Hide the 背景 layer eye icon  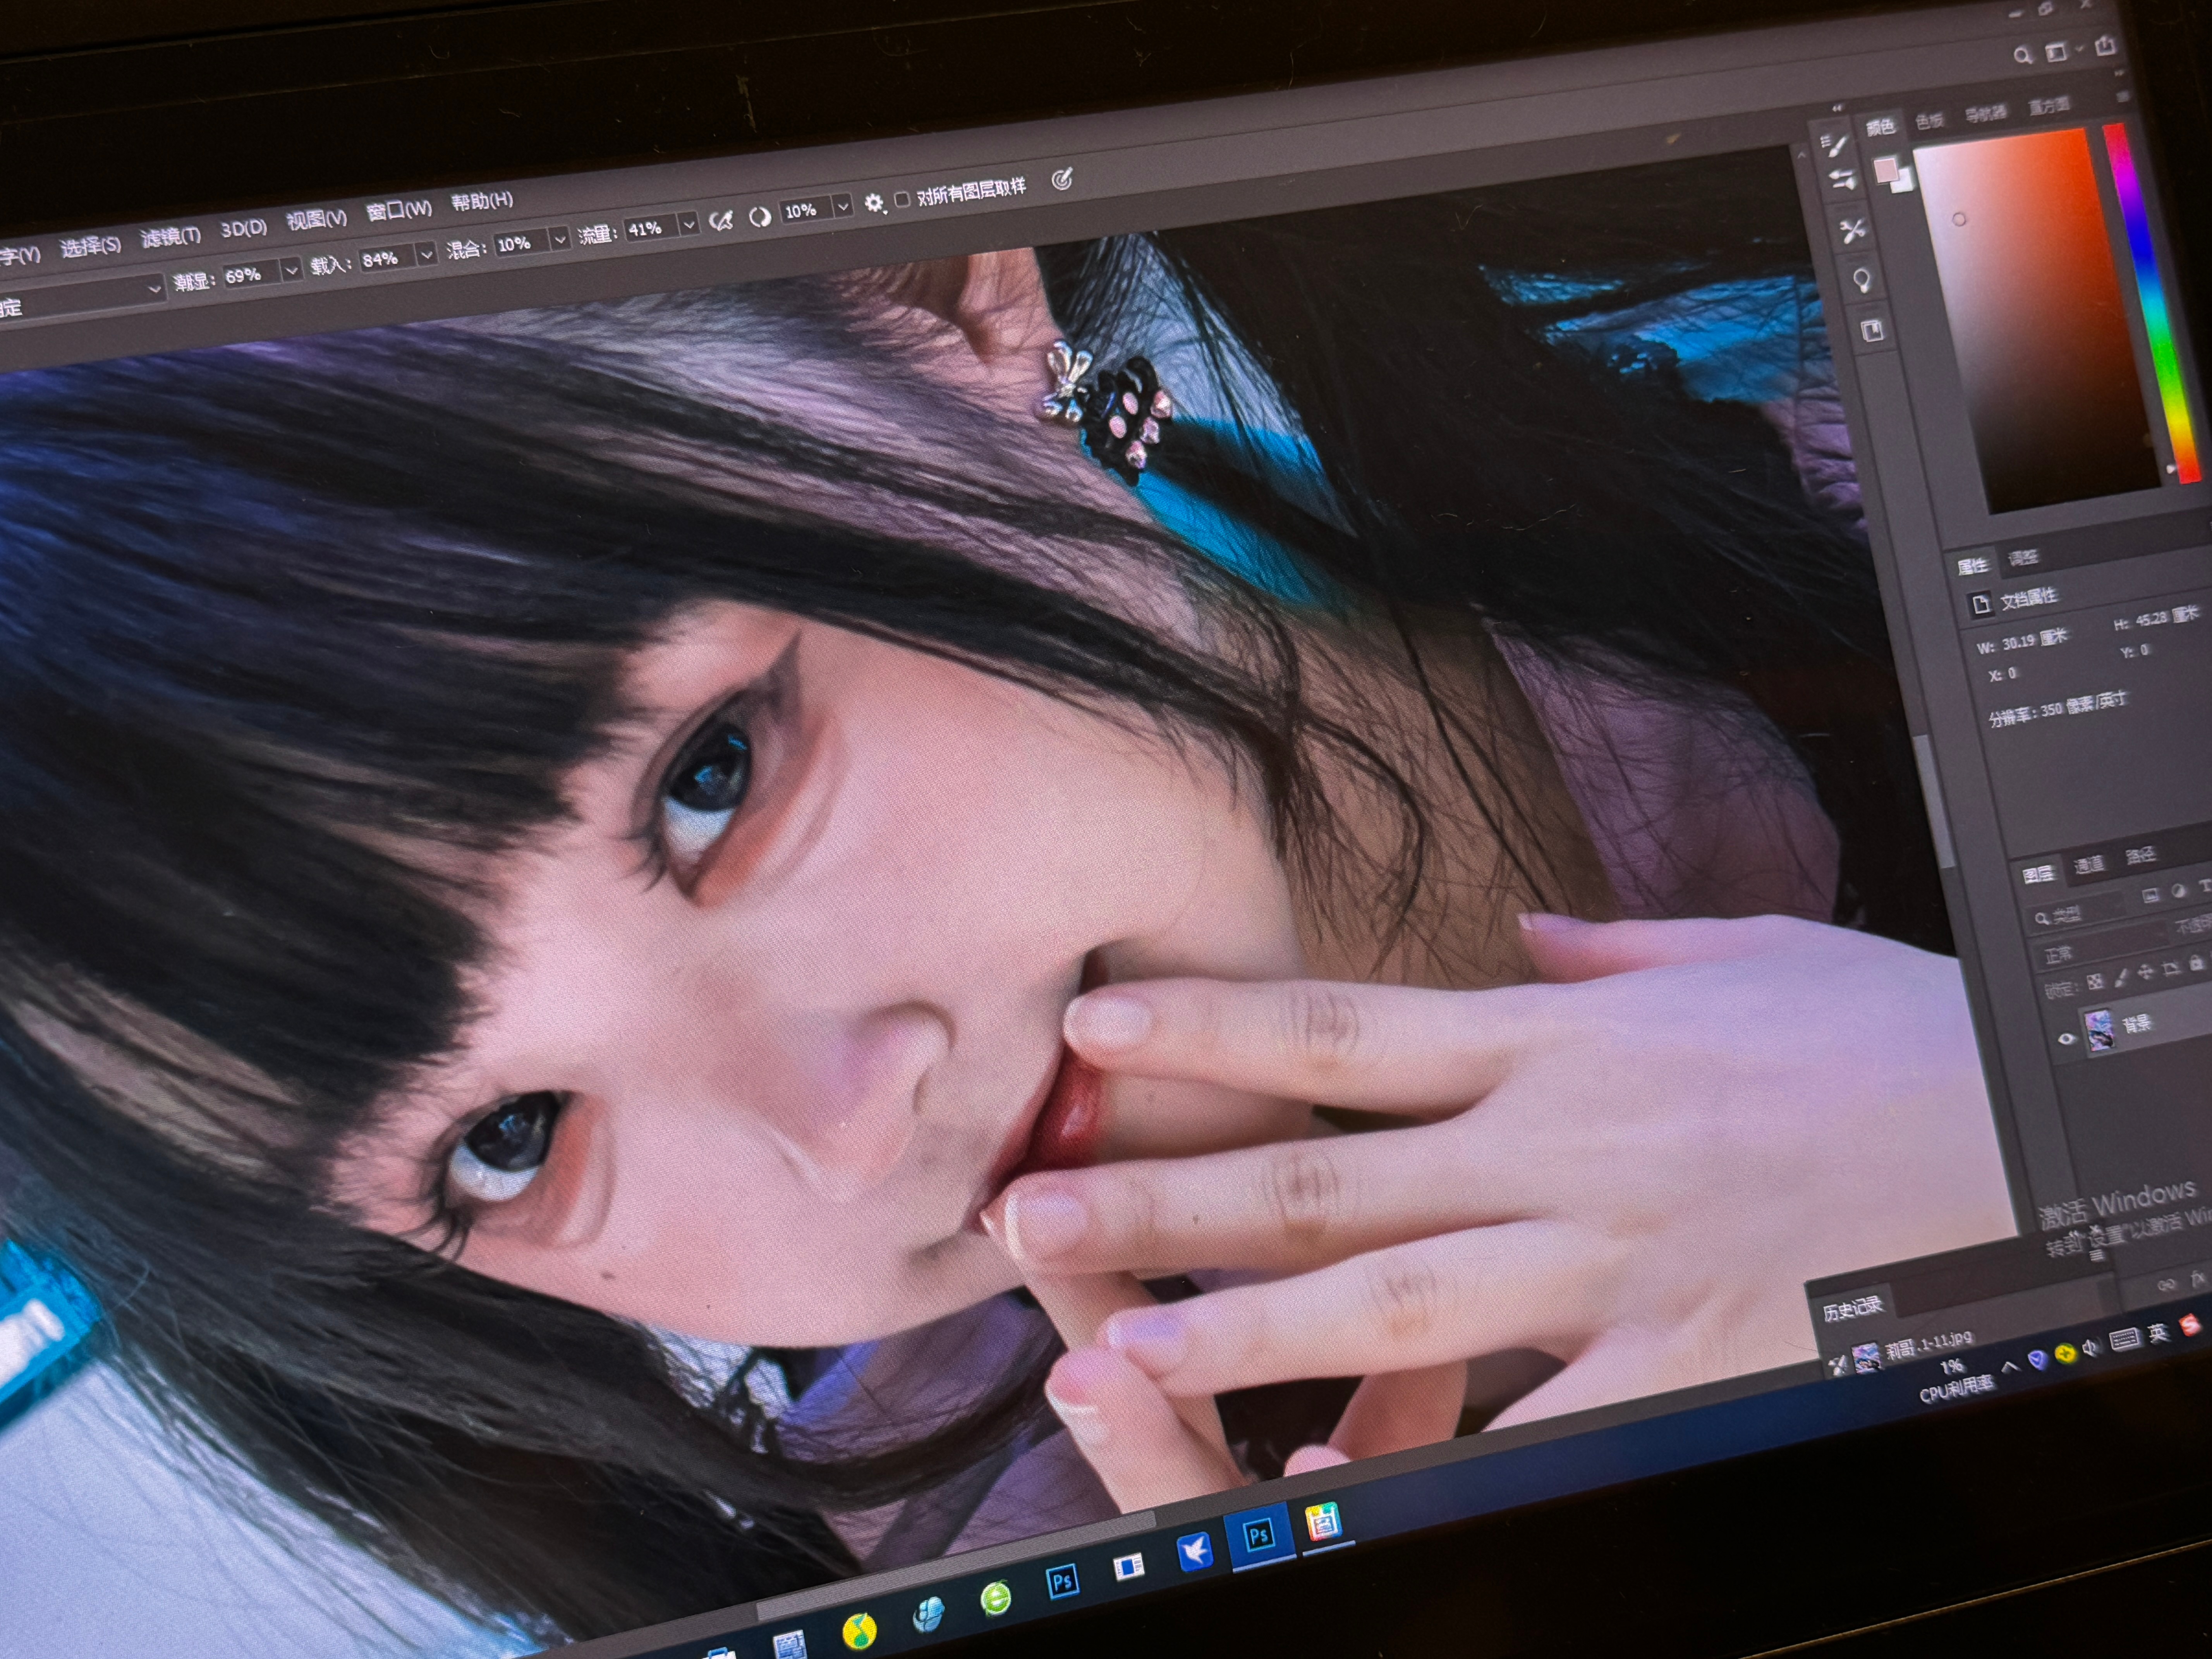coord(2067,1039)
